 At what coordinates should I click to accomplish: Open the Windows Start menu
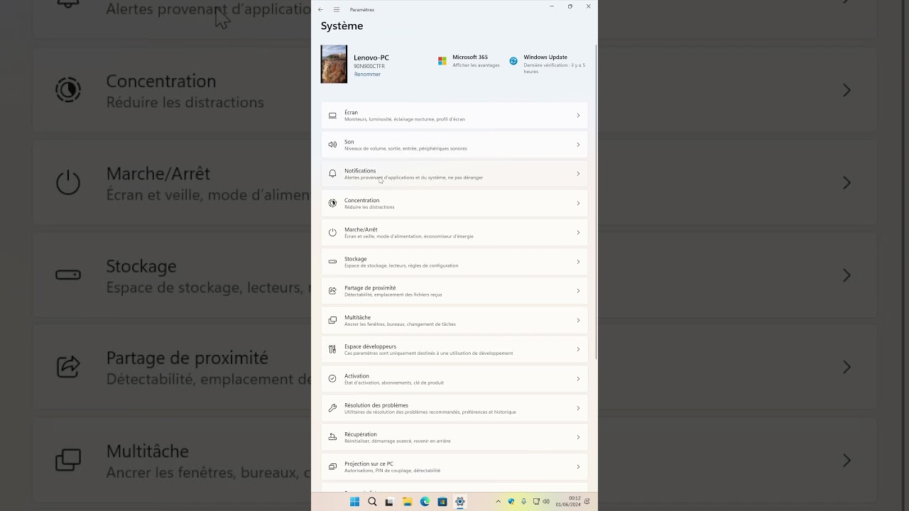pos(354,502)
